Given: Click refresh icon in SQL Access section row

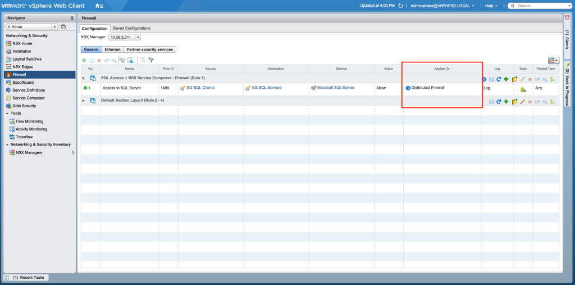Looking at the screenshot, I should tap(499, 79).
